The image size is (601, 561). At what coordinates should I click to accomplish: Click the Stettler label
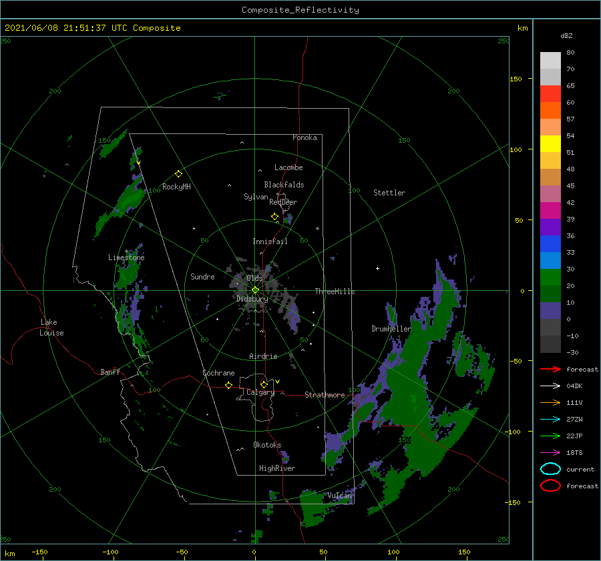389,193
